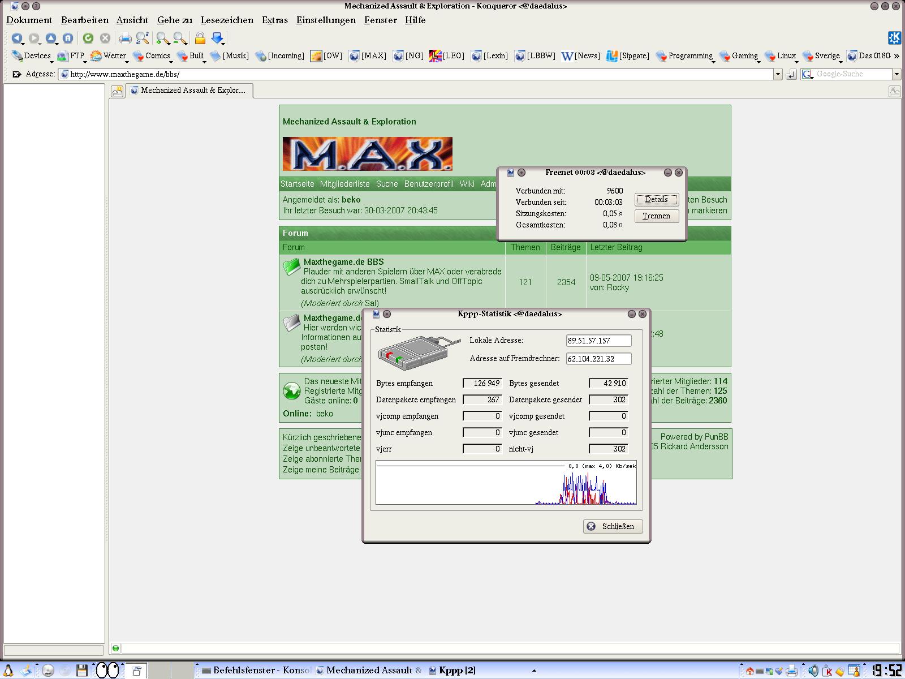Expand the Wetter bookmark folder
Viewport: 905px width, 679px height.
[x=109, y=56]
